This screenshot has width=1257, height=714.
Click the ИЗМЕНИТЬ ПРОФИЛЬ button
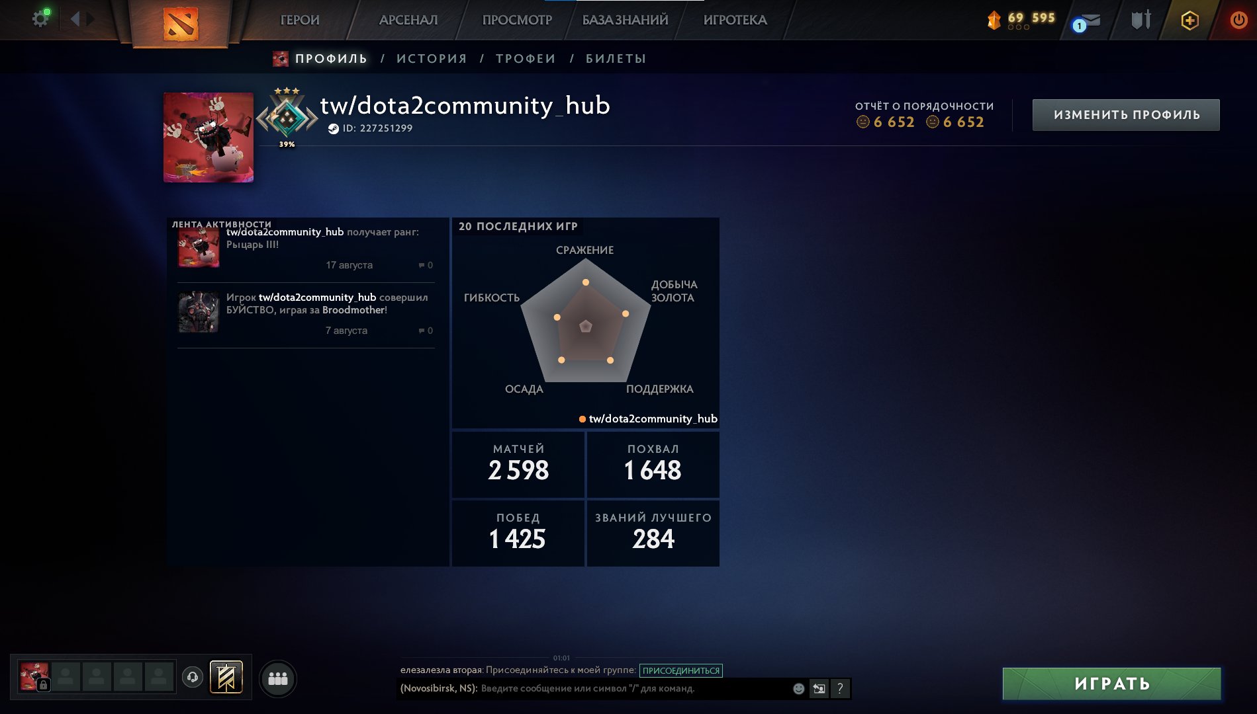[x=1126, y=115]
